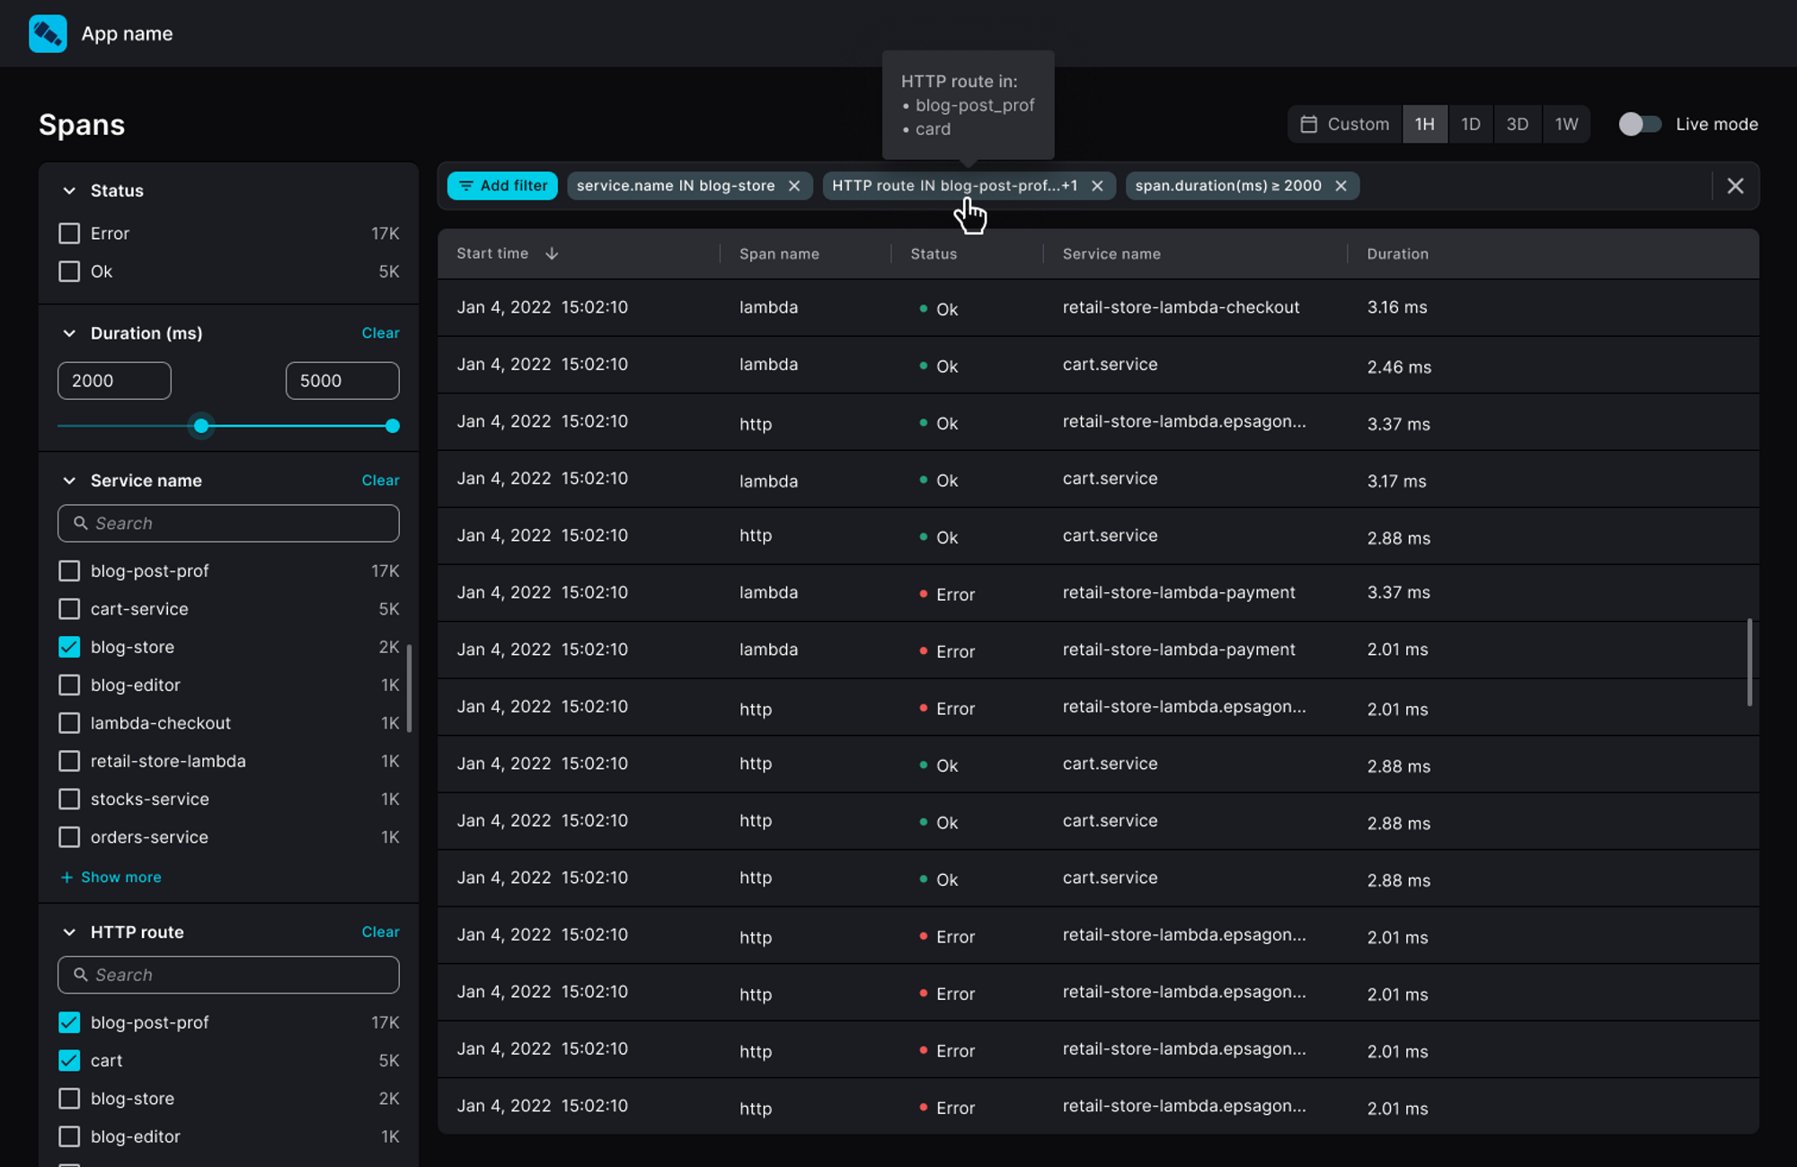Image resolution: width=1797 pixels, height=1167 pixels.
Task: Uncheck the blog-store service name checkbox
Action: (x=69, y=647)
